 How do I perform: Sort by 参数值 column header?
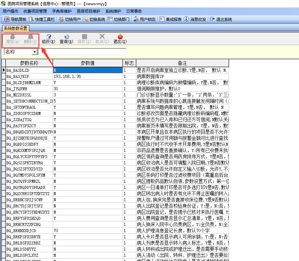(88, 63)
